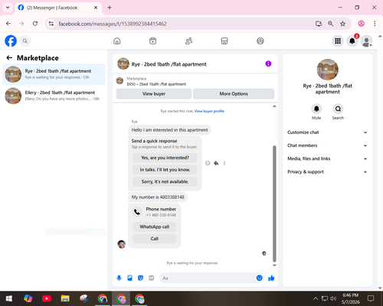The image size is (383, 306).
Task: Click Rye's avatar beside the phone card
Action: [x=121, y=244]
